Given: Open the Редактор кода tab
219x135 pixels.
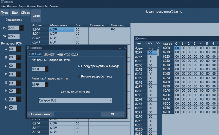Looking at the screenshot, I should [67, 54].
